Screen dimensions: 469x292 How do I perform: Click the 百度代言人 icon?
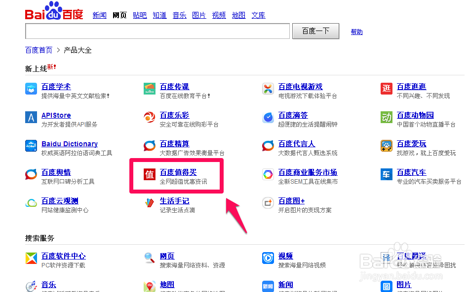[x=268, y=146]
